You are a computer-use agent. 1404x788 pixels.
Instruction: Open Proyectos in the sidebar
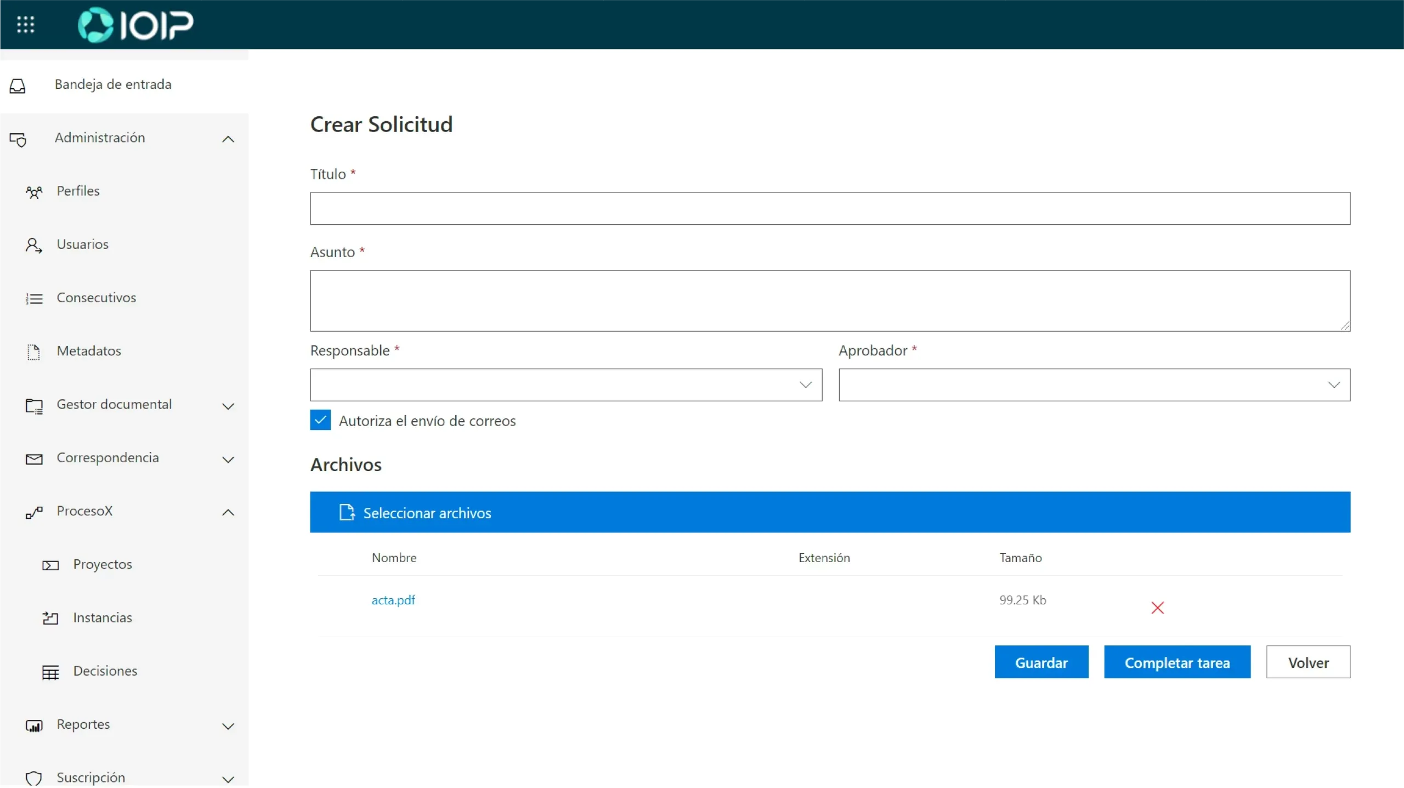point(103,564)
